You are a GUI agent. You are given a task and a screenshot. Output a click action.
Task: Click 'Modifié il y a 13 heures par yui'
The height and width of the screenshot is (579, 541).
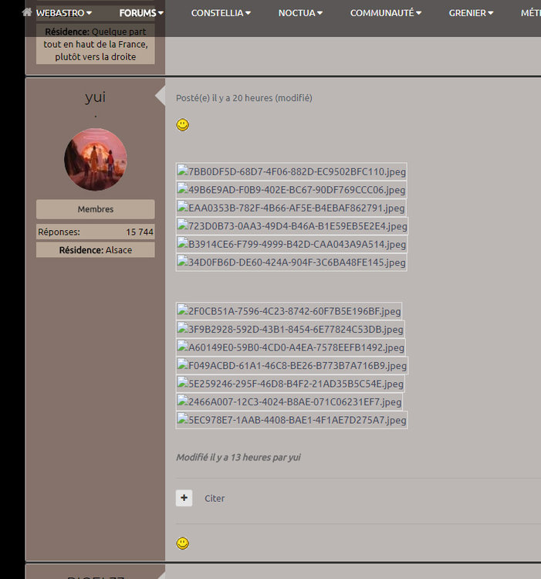point(238,457)
